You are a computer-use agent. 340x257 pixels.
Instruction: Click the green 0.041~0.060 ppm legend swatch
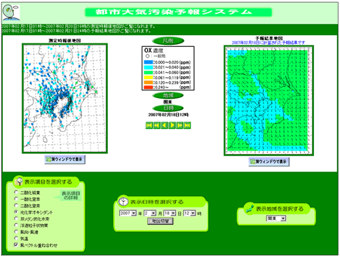pyautogui.click(x=148, y=72)
